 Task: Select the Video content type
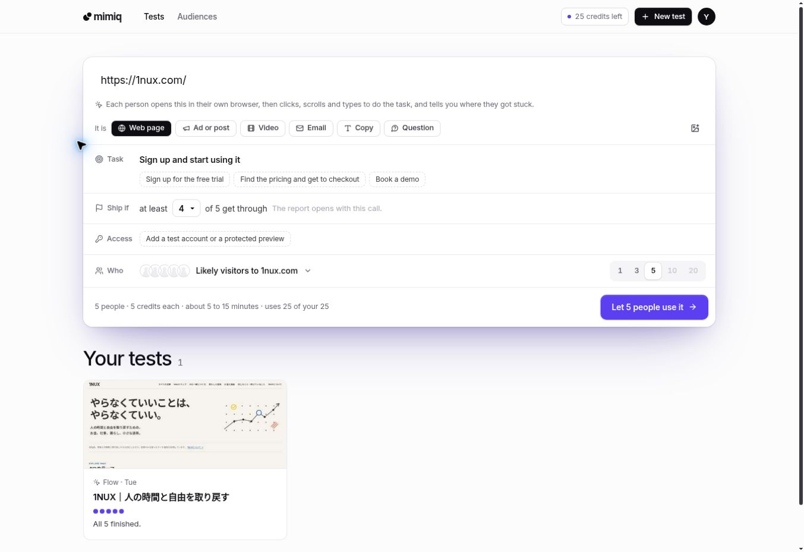(x=263, y=128)
